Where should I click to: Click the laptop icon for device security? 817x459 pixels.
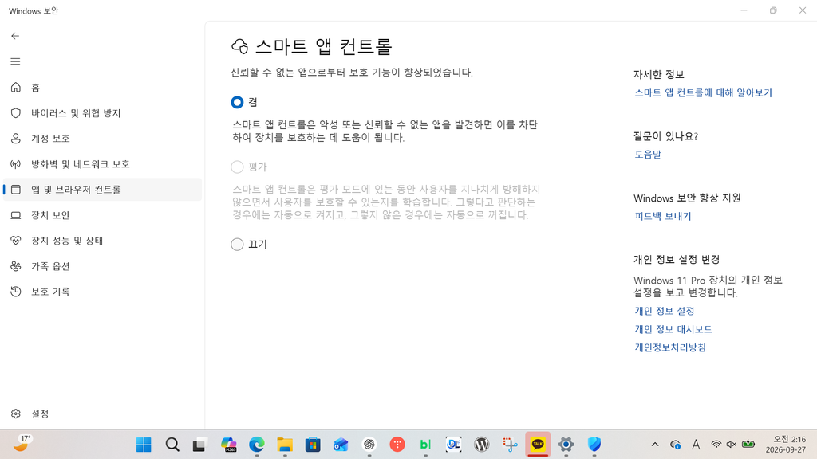pyautogui.click(x=16, y=215)
